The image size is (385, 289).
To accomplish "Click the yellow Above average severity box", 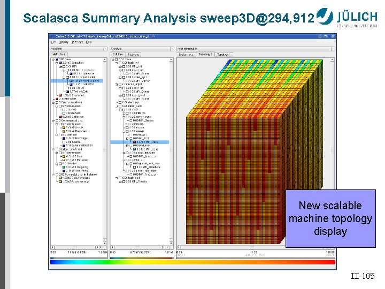I will tap(60, 181).
